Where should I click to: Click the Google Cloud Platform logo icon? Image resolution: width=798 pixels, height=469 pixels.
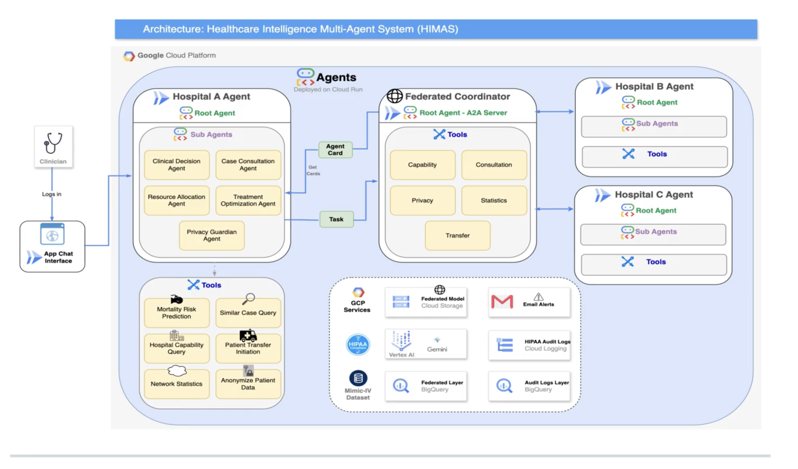click(x=129, y=55)
